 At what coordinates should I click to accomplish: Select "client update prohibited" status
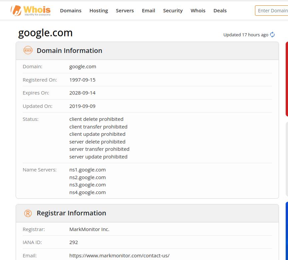tap(97, 134)
